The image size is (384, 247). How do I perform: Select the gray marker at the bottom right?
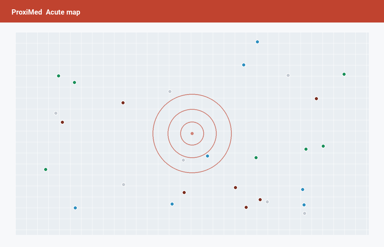point(304,213)
